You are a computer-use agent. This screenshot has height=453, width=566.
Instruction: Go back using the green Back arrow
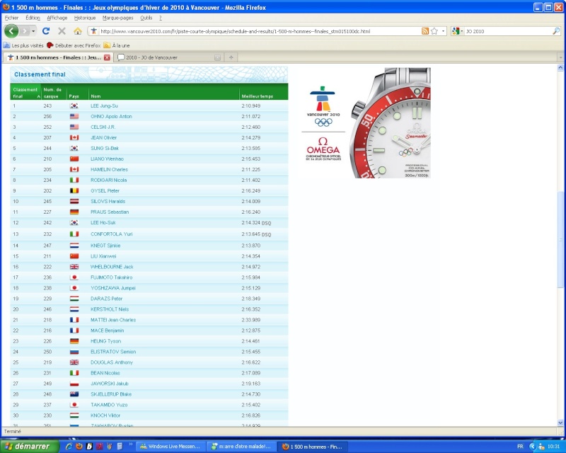click(x=11, y=31)
